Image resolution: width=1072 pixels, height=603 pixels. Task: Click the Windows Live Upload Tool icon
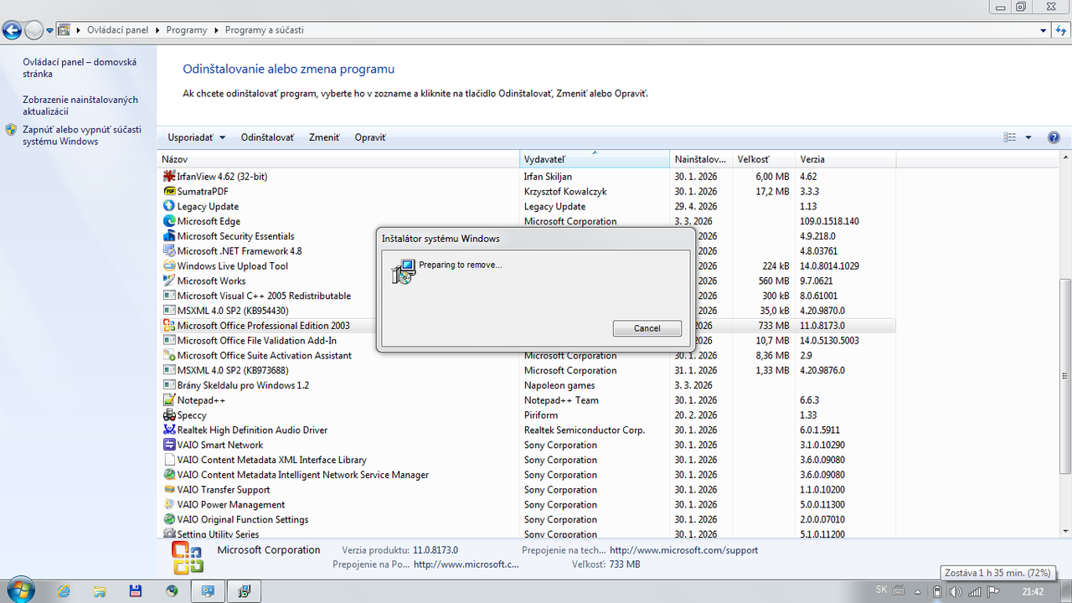169,266
